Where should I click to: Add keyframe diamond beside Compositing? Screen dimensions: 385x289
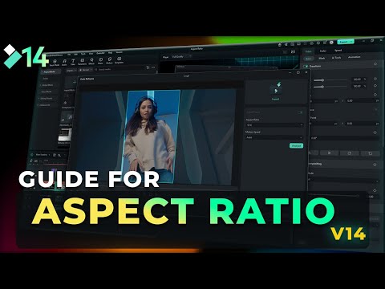(375, 165)
